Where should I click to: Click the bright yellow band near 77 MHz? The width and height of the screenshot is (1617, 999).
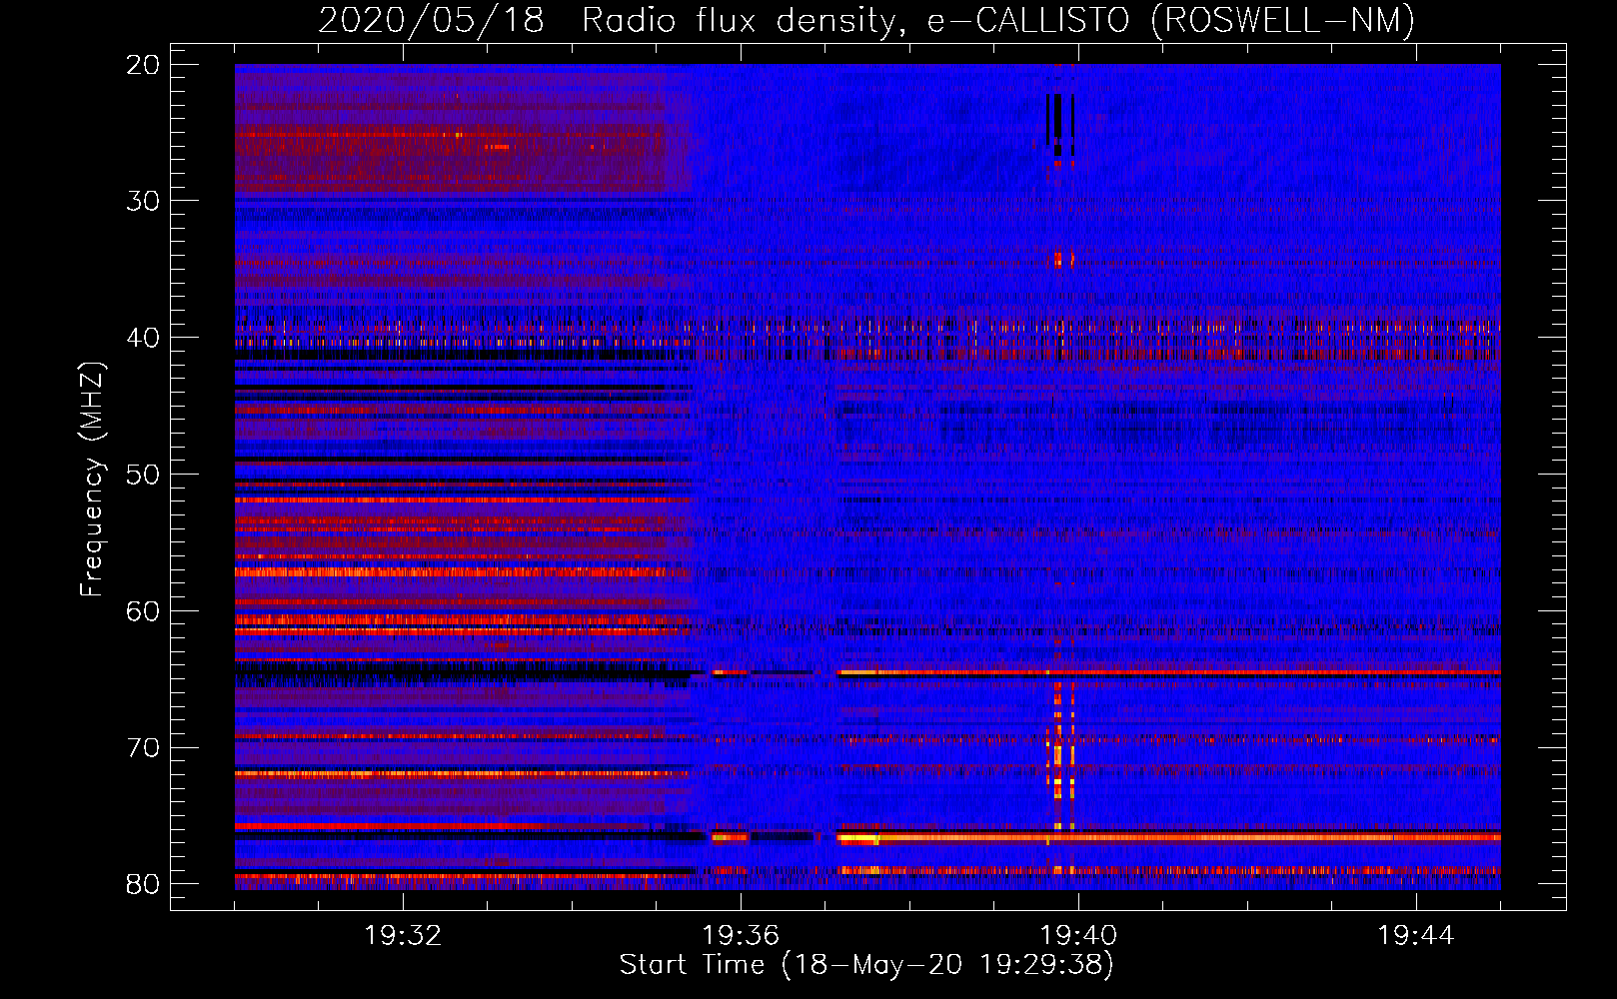[x=1099, y=837]
